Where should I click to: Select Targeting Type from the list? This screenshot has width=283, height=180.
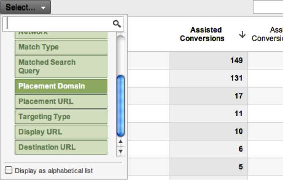point(61,117)
